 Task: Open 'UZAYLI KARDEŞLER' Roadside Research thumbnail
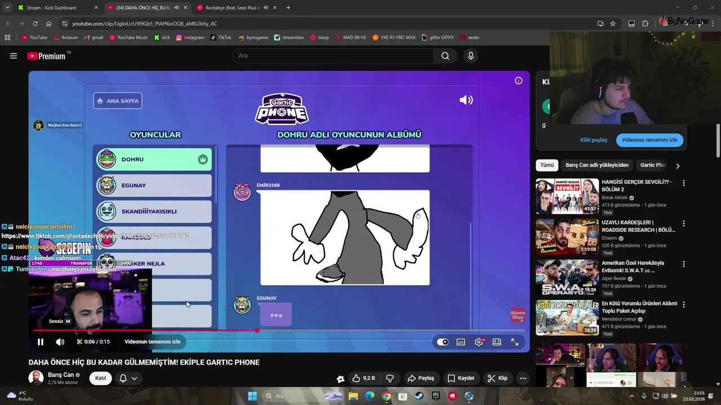tap(567, 237)
